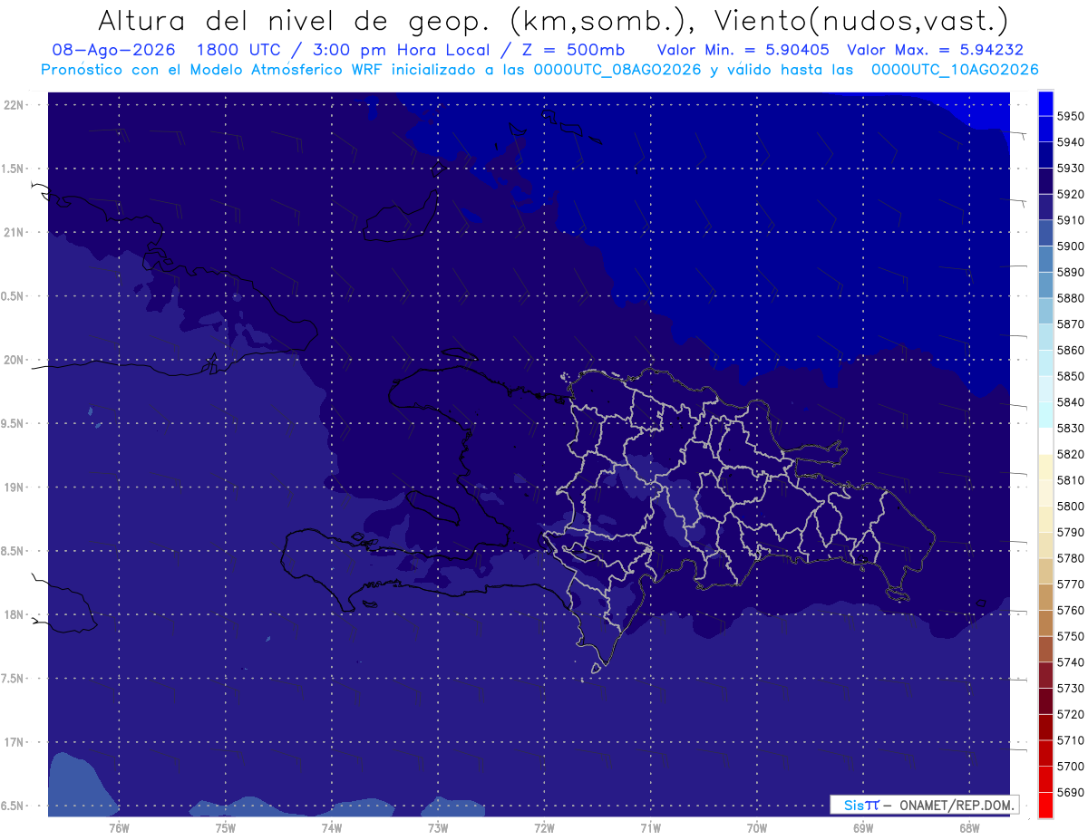Click the '5950' legend value
The height and width of the screenshot is (840, 1088).
click(1071, 116)
